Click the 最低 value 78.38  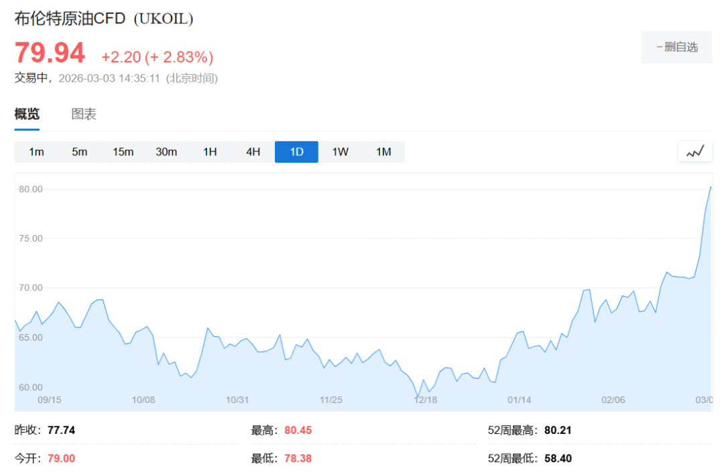click(x=298, y=458)
